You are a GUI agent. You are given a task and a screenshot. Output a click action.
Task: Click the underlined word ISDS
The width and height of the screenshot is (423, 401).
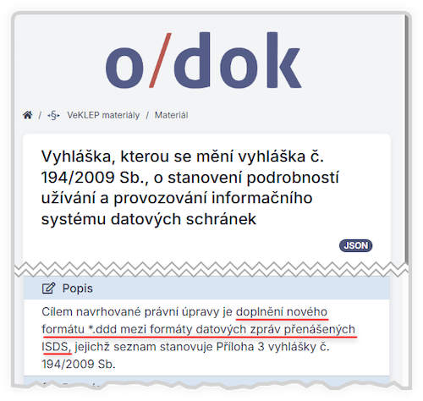coord(55,347)
